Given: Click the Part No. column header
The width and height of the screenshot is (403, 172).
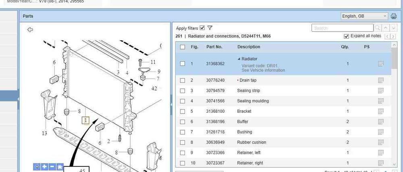Looking at the screenshot, I should point(214,47).
